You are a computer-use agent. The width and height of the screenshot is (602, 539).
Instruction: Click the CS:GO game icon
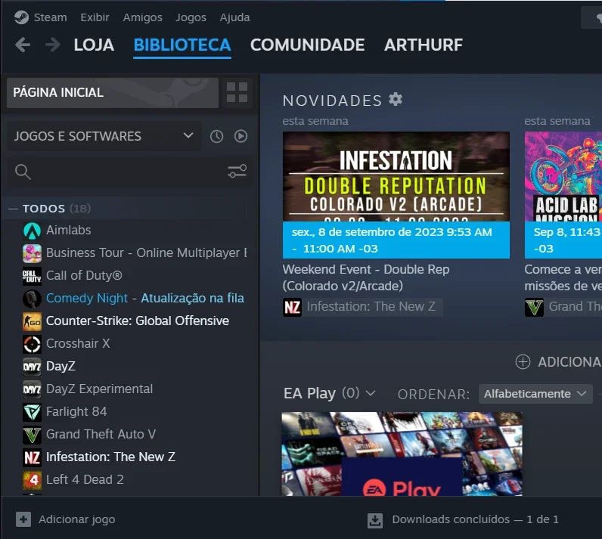click(32, 321)
